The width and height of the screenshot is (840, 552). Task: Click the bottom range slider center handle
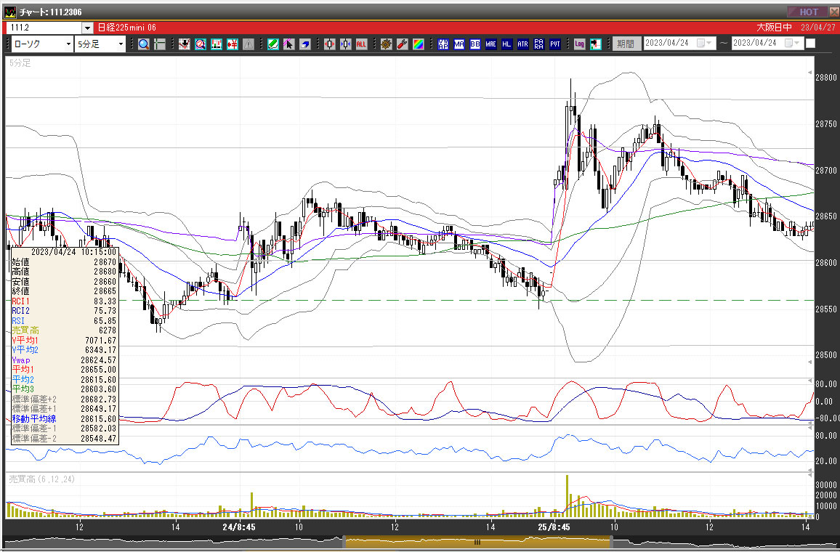click(x=477, y=543)
